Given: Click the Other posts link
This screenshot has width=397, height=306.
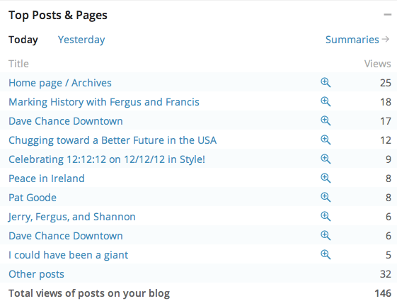Looking at the screenshot, I should coord(37,275).
